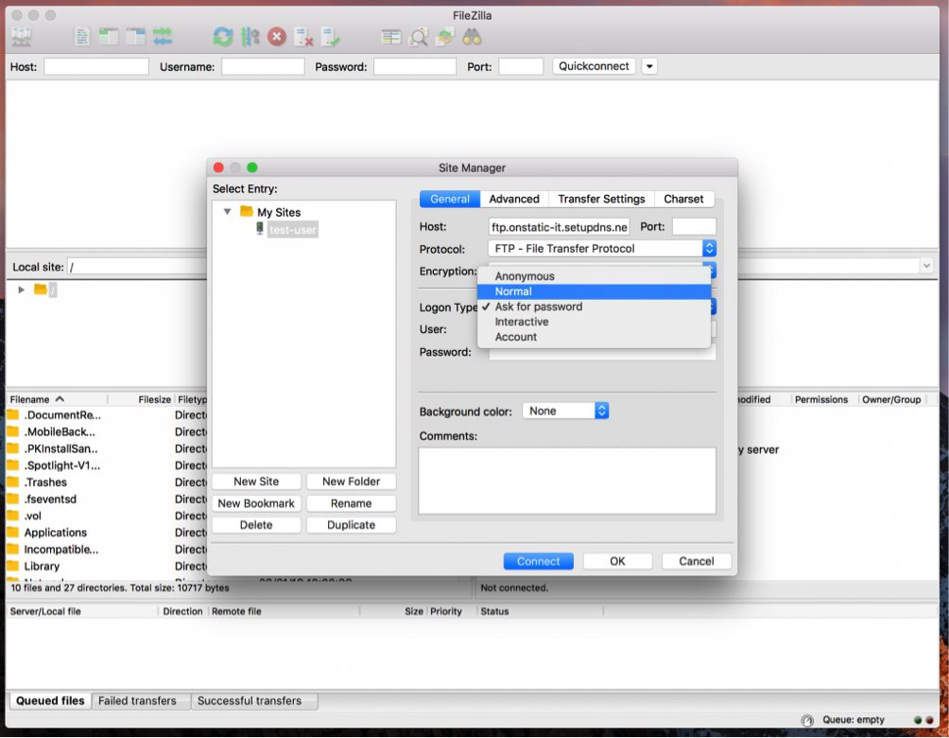Expand the root folder in local site tree
This screenshot has height=738, width=949.
(21, 290)
